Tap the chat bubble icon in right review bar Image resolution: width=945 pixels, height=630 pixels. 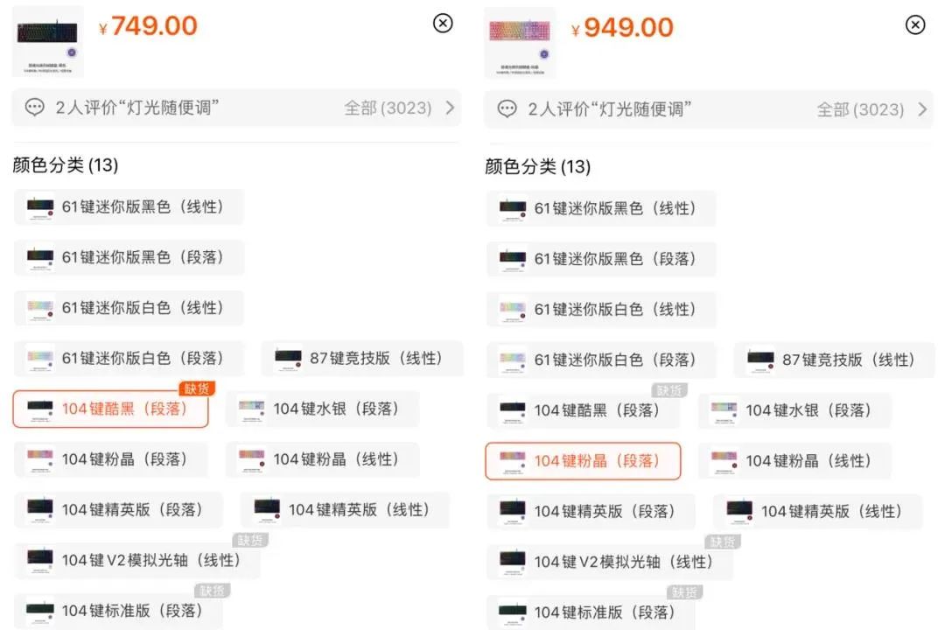pyautogui.click(x=507, y=109)
